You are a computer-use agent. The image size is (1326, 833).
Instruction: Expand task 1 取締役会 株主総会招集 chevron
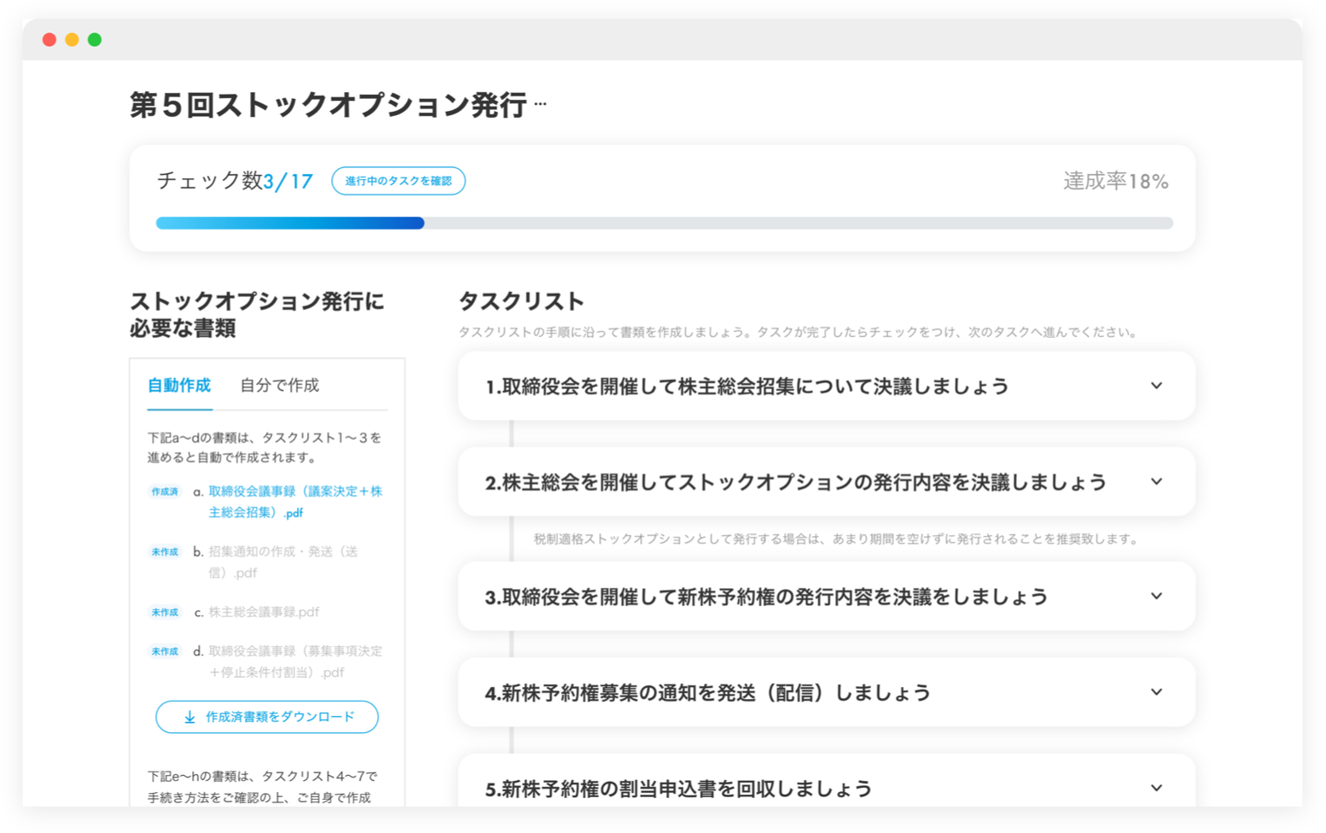pyautogui.click(x=1156, y=386)
